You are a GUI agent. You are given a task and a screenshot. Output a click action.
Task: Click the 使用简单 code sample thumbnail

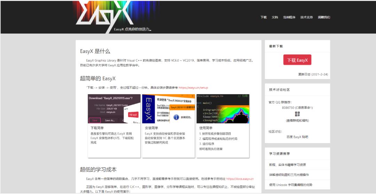pos(223,109)
